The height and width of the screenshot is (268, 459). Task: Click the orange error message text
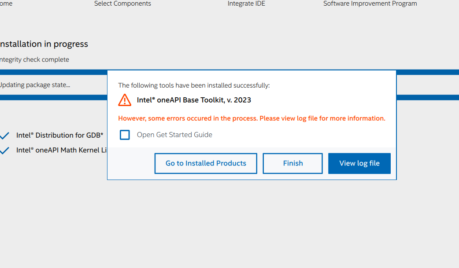coord(252,118)
